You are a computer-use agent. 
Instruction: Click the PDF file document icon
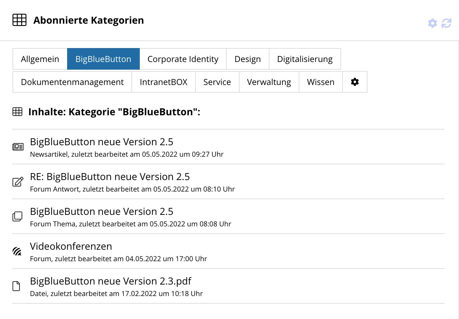click(x=16, y=286)
